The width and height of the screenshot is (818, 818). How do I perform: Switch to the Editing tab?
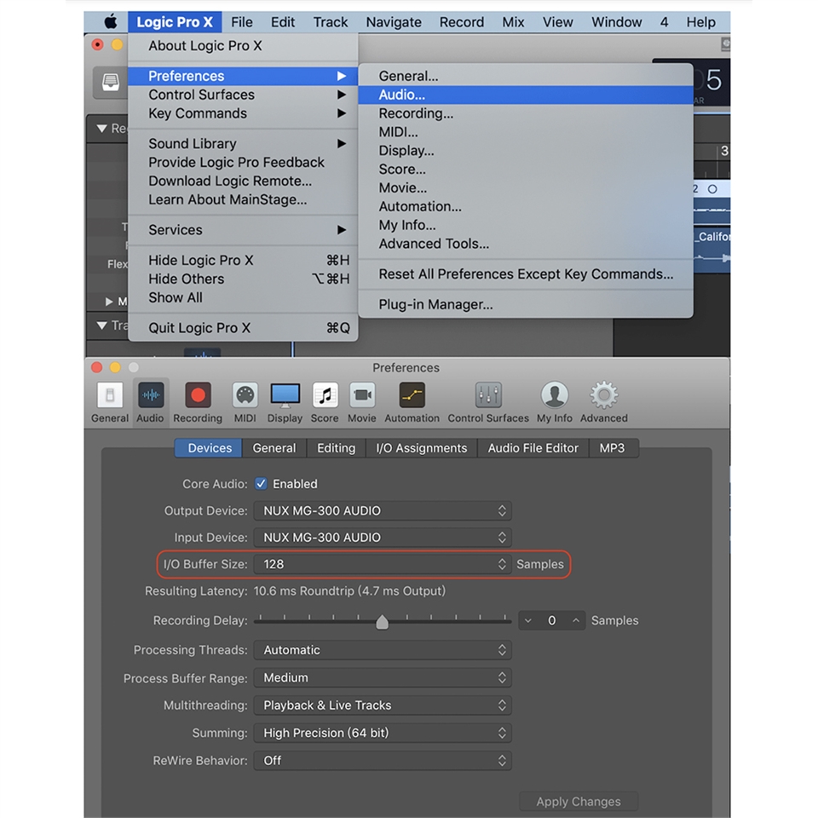click(336, 448)
